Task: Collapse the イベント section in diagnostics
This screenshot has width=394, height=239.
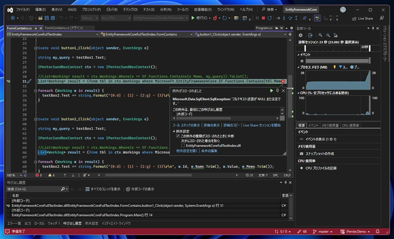Action: coord(298,55)
